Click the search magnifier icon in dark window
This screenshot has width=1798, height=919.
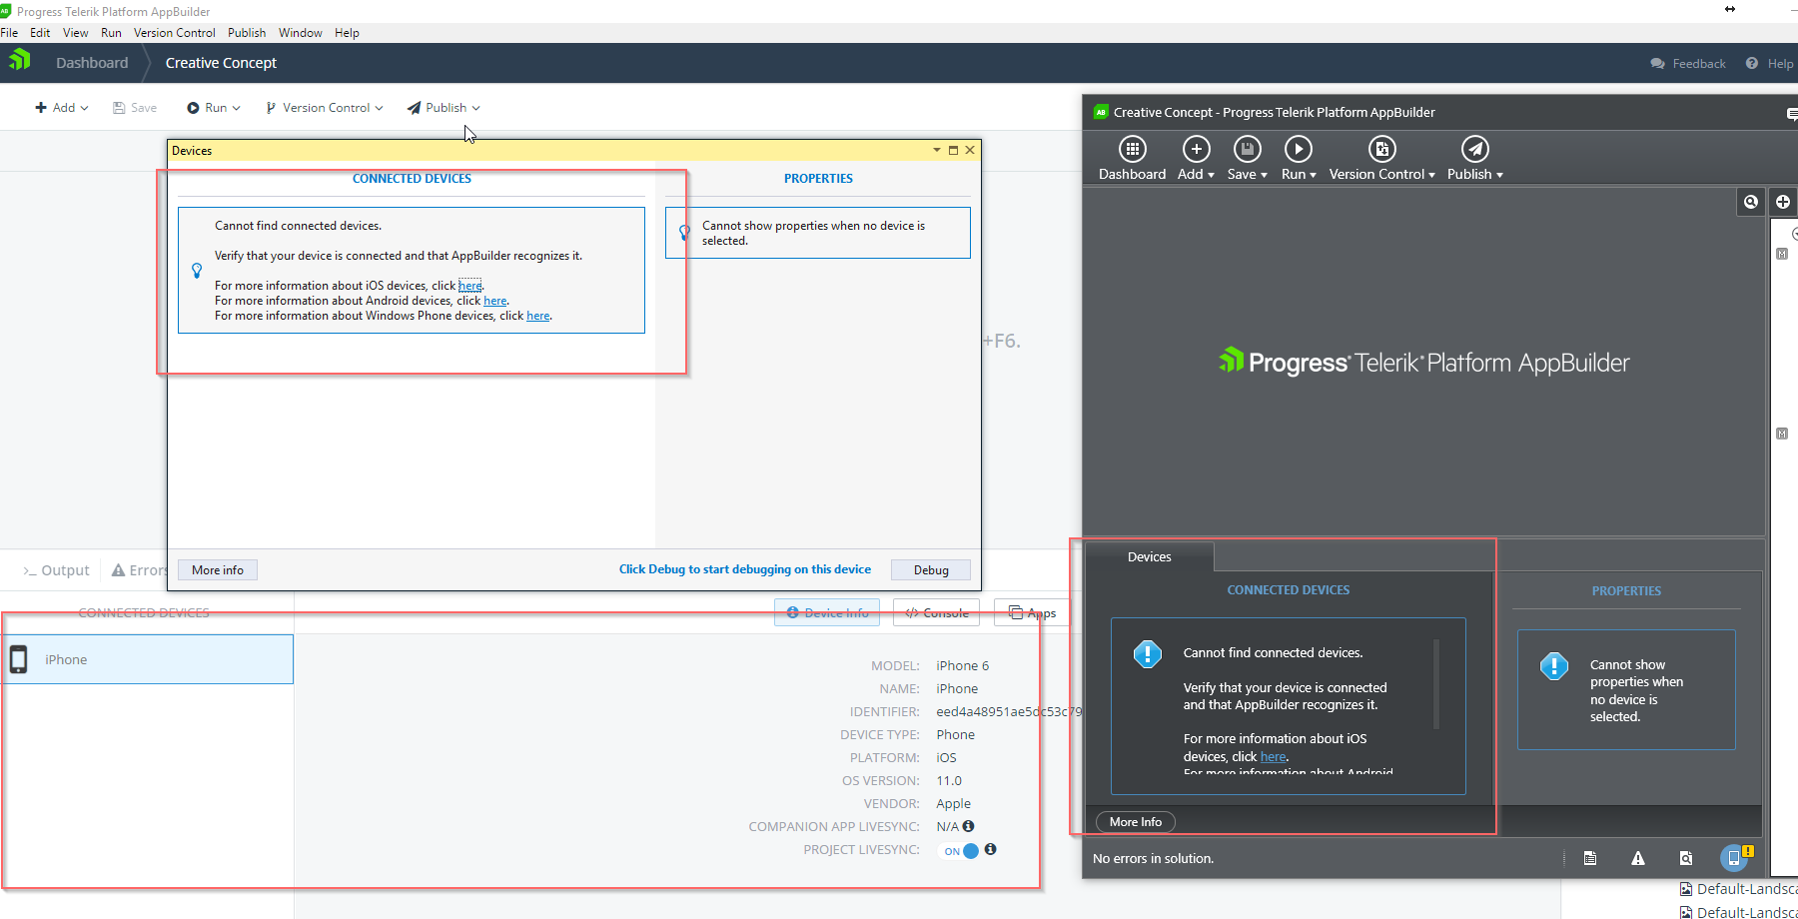tap(1751, 202)
